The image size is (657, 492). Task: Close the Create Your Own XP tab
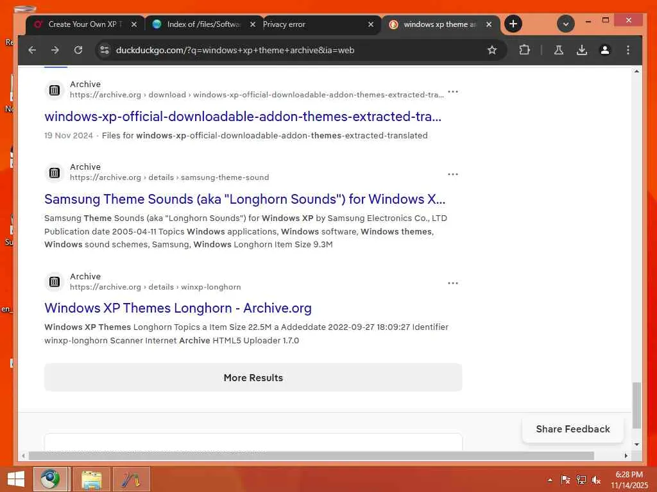[133, 25]
